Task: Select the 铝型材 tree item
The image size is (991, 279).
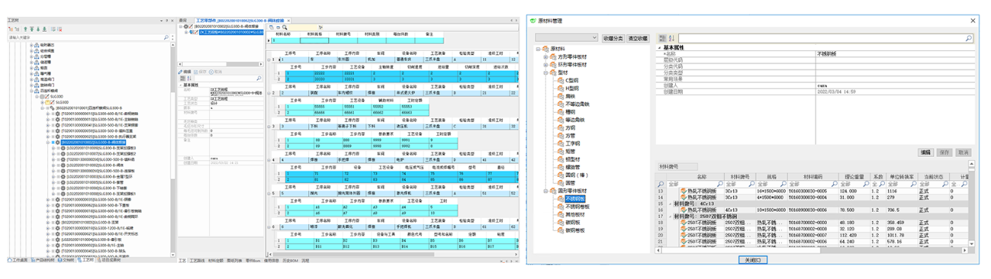Action: (x=574, y=159)
